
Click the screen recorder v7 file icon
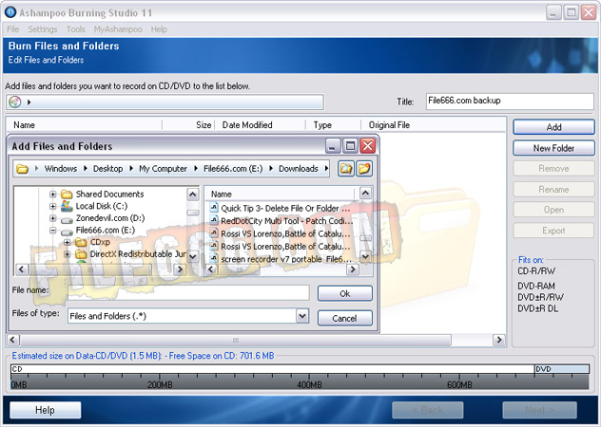(x=214, y=259)
